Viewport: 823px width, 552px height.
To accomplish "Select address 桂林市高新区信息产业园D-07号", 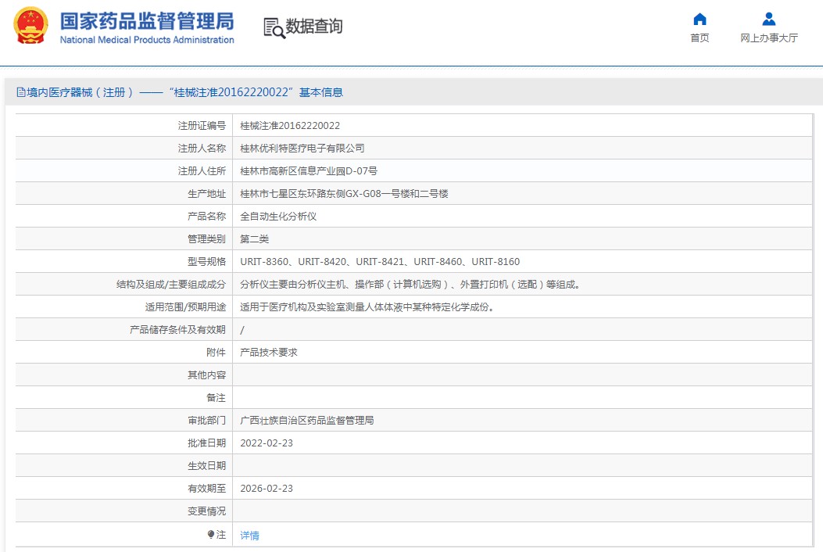I will pyautogui.click(x=309, y=170).
